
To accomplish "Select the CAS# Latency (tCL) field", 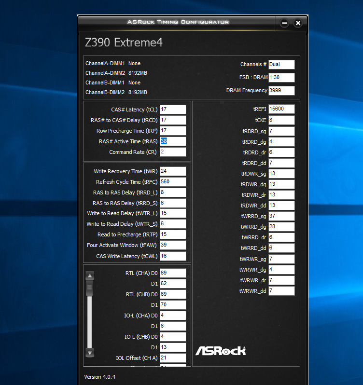I will click(173, 110).
